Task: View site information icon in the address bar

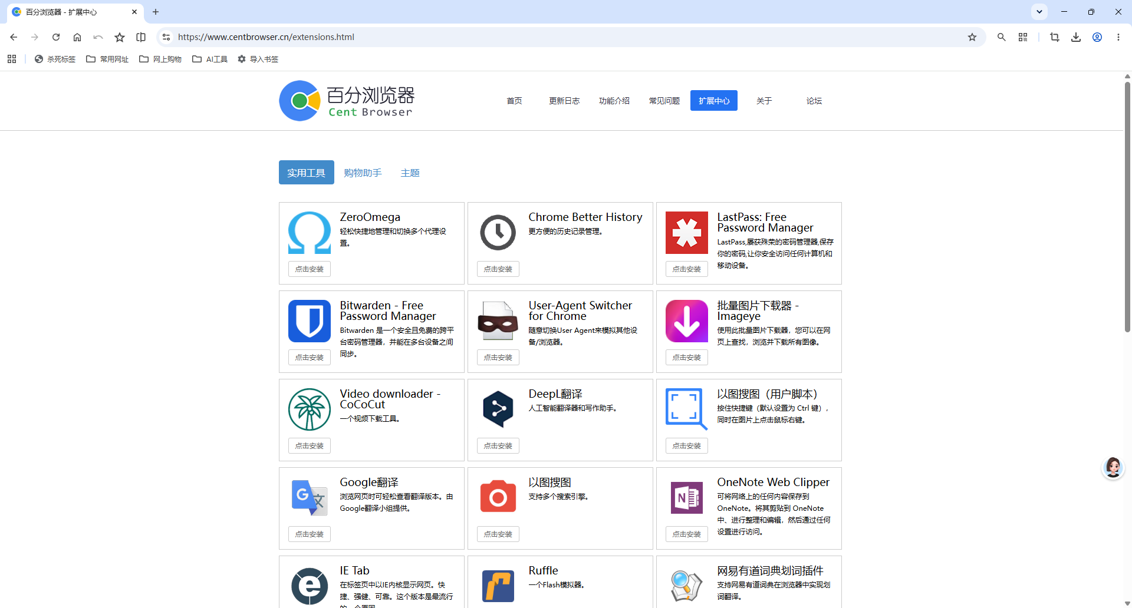Action: coord(166,37)
